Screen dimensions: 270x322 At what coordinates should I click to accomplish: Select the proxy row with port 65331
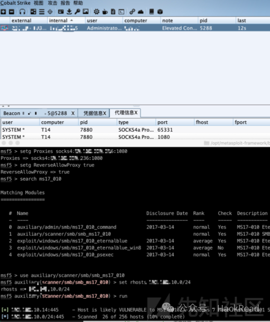coord(135,130)
